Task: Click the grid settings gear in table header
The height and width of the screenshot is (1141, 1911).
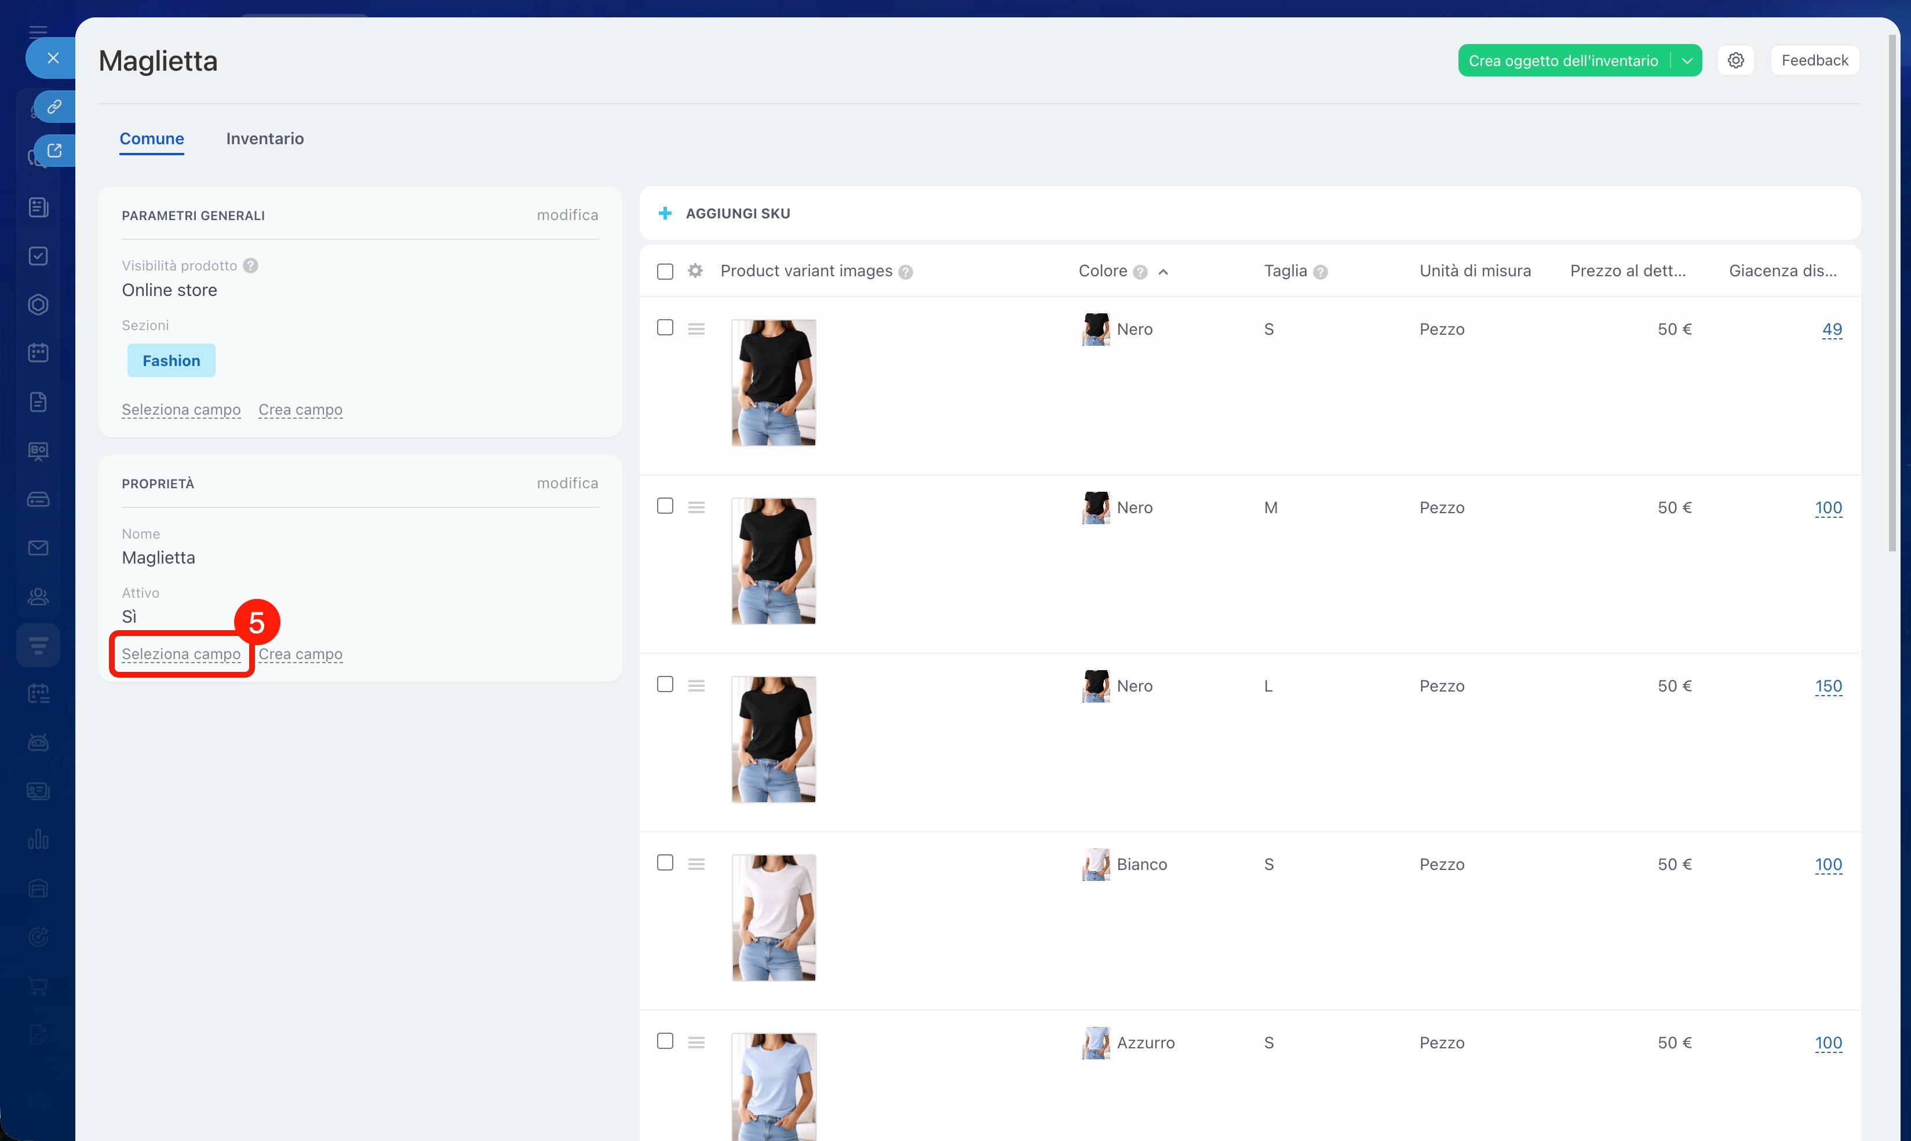Action: (695, 270)
